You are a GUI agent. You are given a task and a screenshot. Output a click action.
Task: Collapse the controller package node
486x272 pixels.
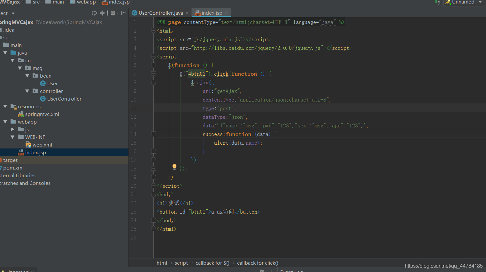(27, 91)
